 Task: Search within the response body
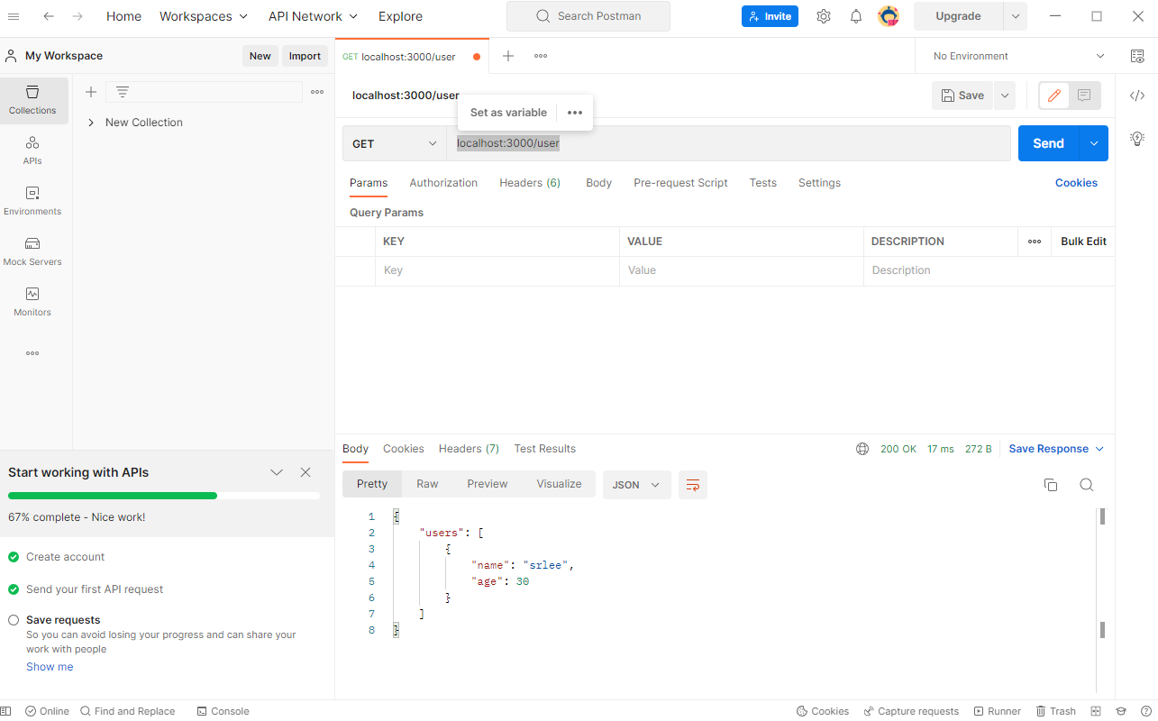tap(1087, 485)
